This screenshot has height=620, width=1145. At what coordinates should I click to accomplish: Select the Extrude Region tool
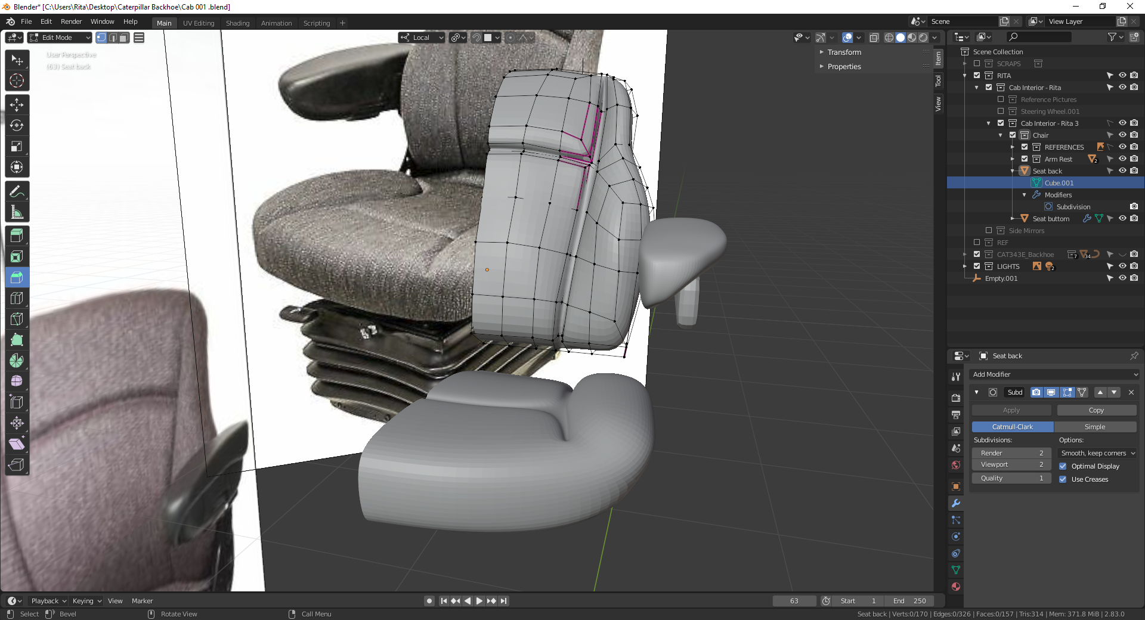pyautogui.click(x=17, y=236)
